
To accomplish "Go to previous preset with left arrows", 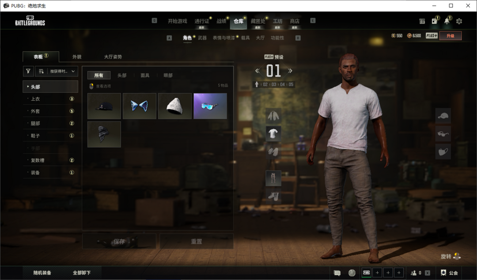I will tap(257, 71).
